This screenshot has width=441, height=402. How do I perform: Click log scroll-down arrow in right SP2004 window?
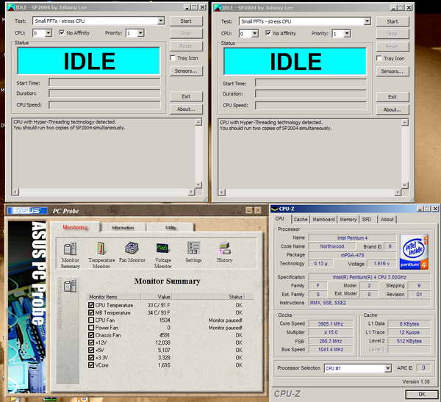pos(405,185)
